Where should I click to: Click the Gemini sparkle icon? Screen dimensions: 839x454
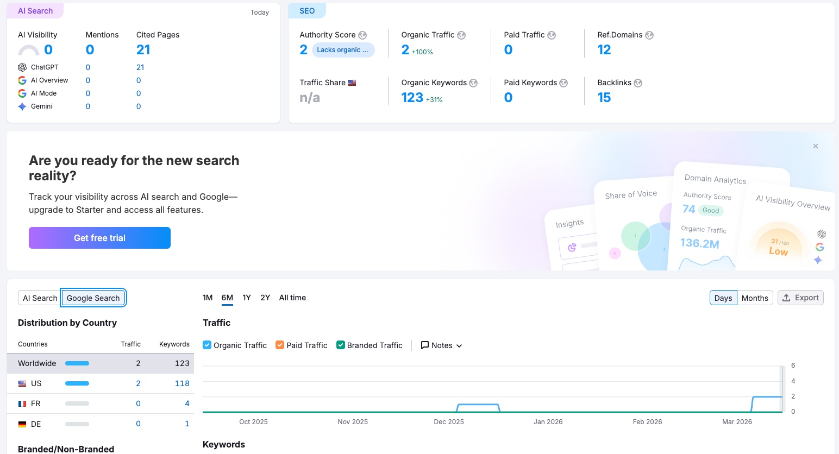pos(22,106)
